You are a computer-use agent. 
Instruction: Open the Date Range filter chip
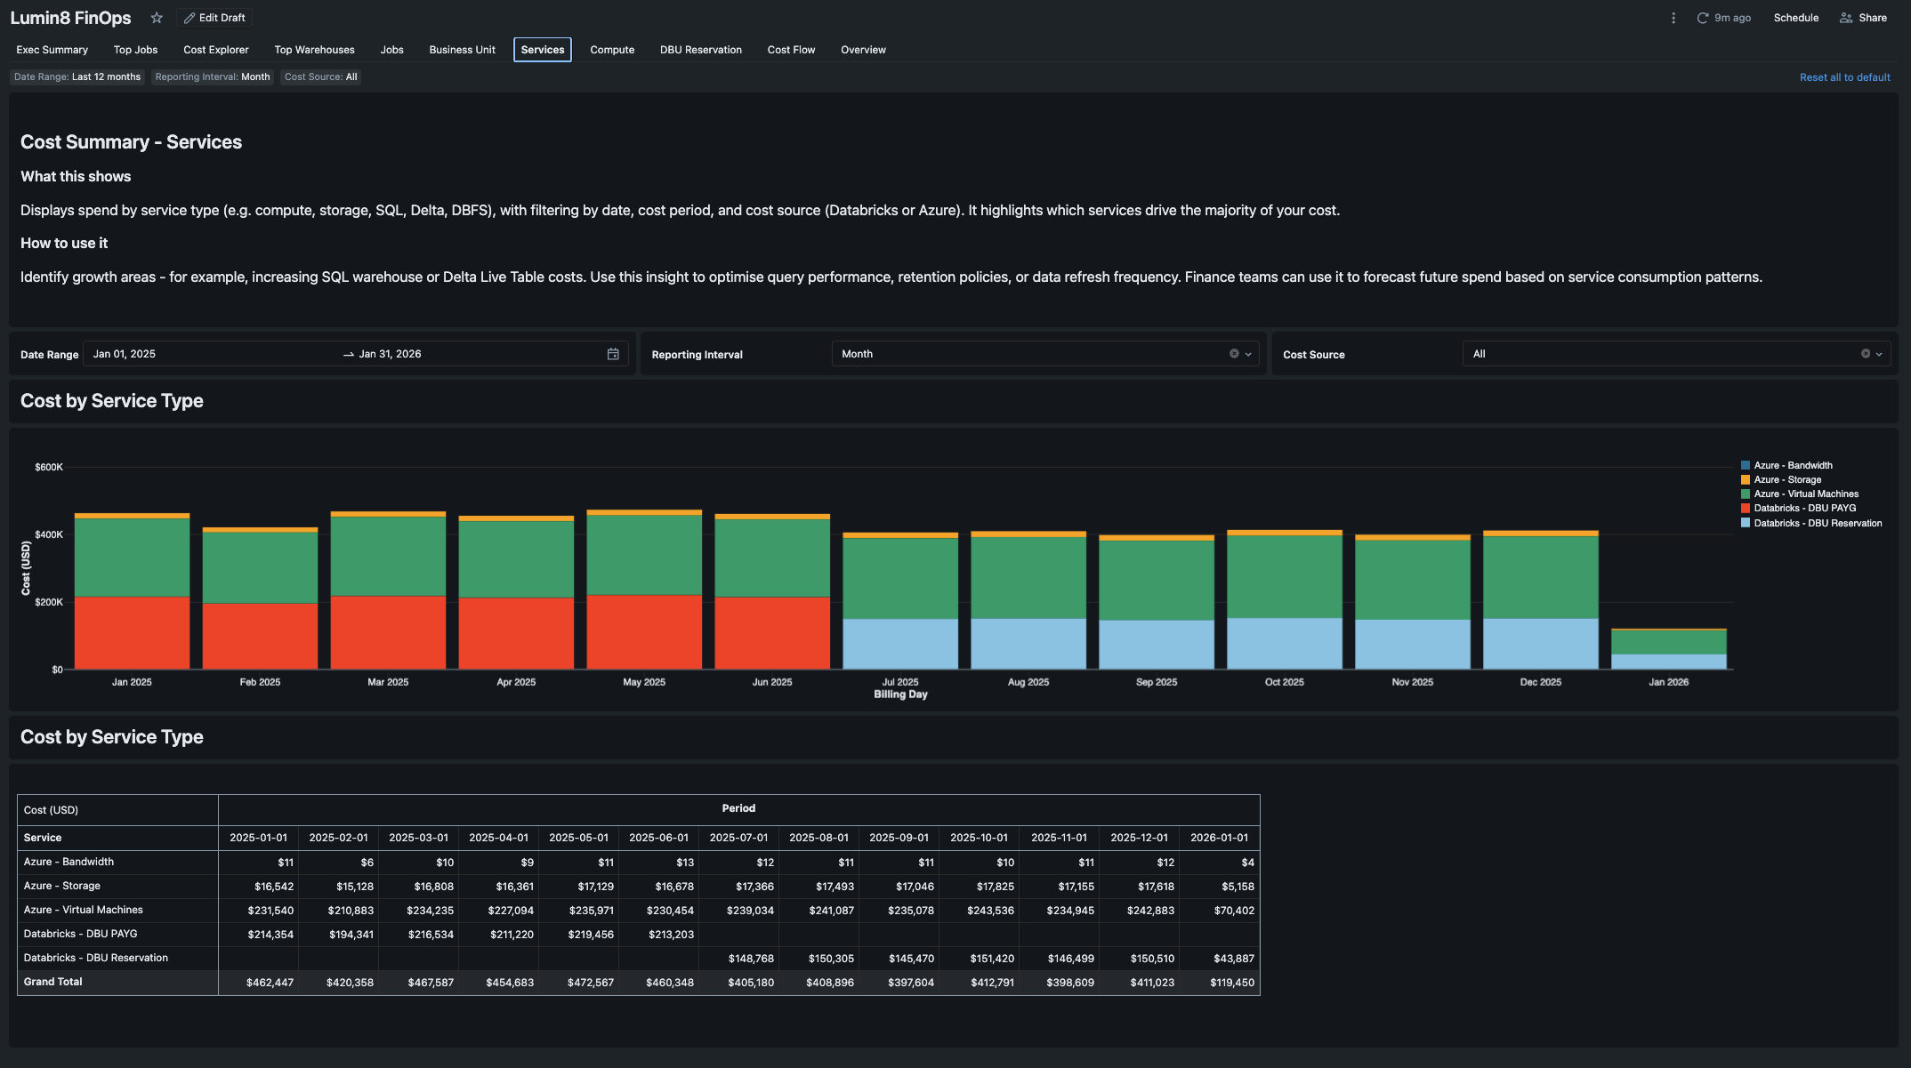click(77, 77)
